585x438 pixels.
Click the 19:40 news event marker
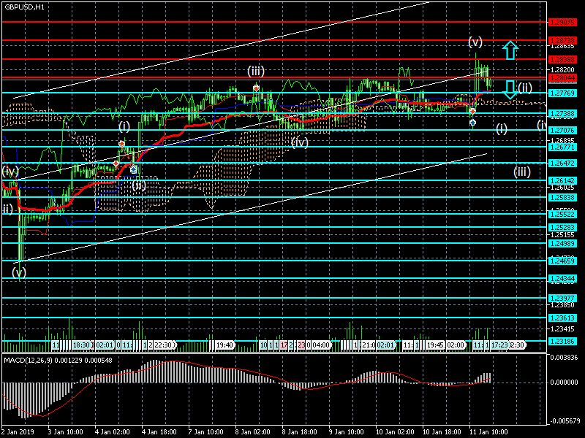(x=224, y=345)
